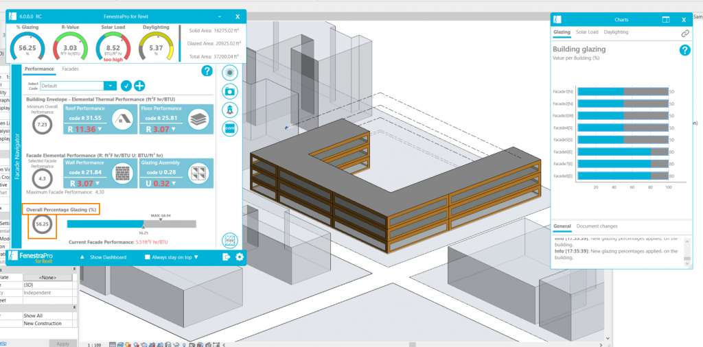
Task: Click the % Glazing gauge
Action: [x=27, y=47]
